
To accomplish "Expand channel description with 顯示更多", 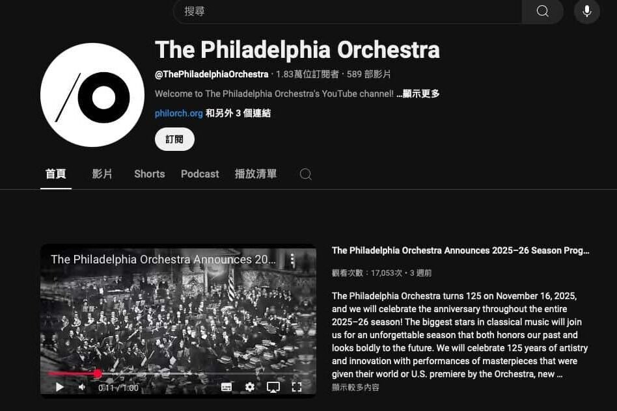I will (418, 94).
